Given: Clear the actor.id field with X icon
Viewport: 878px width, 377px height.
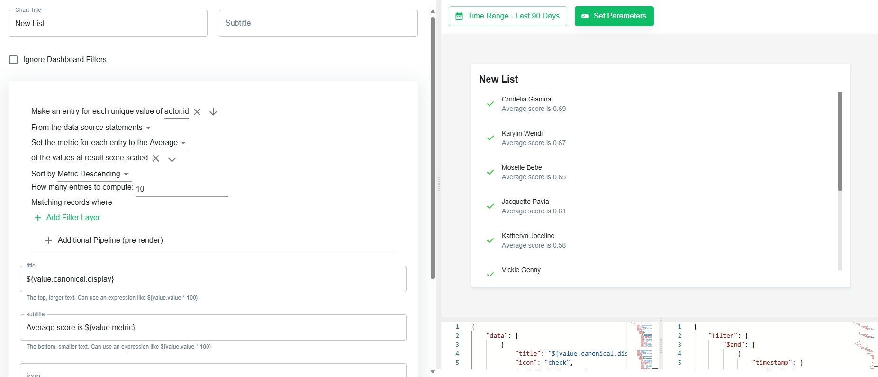Looking at the screenshot, I should click(x=197, y=112).
